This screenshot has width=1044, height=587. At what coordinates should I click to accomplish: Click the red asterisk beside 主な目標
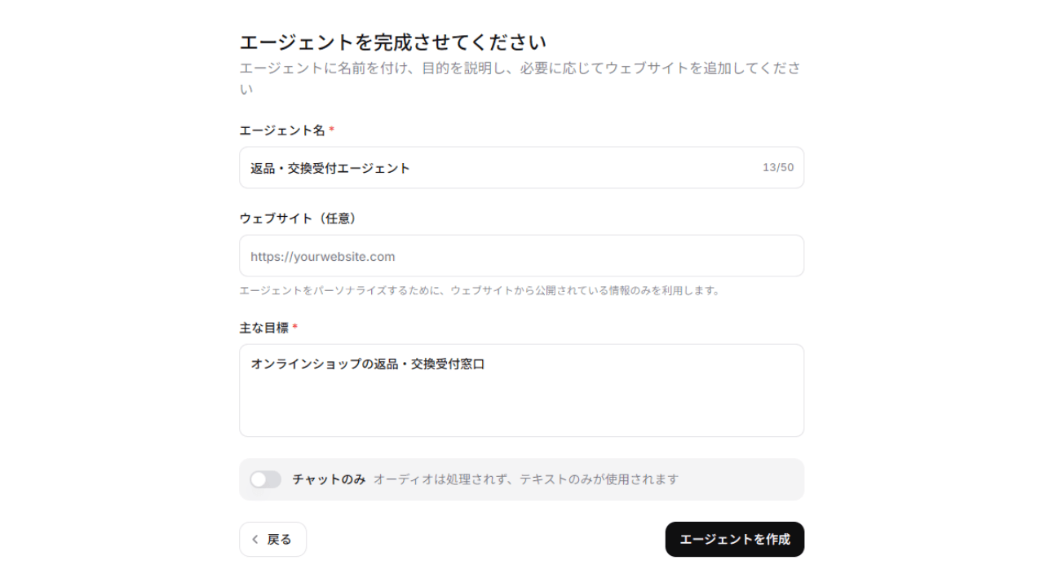coord(295,328)
